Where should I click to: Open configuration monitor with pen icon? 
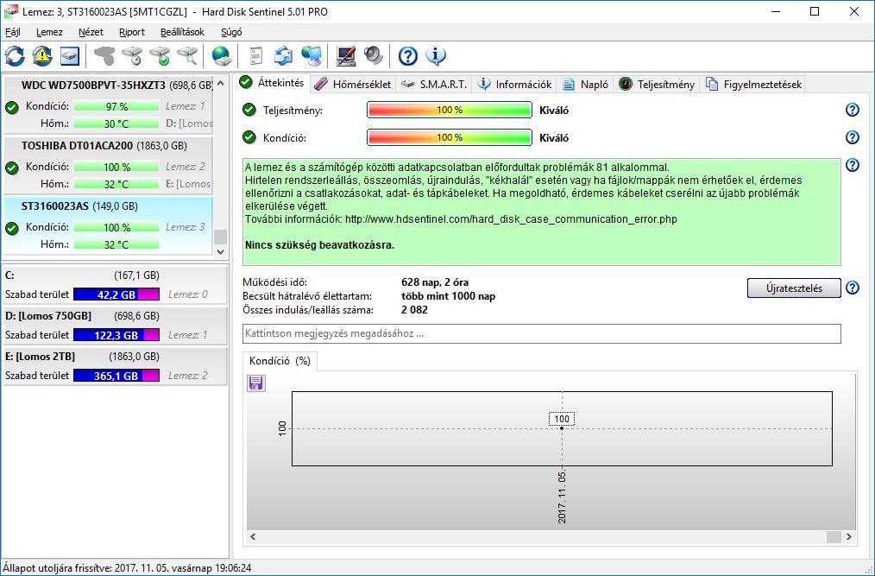(x=346, y=56)
